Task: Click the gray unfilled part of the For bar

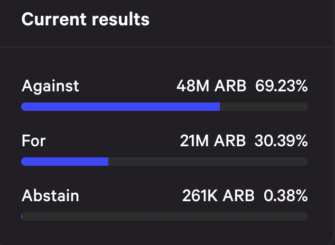Action: click(207, 162)
